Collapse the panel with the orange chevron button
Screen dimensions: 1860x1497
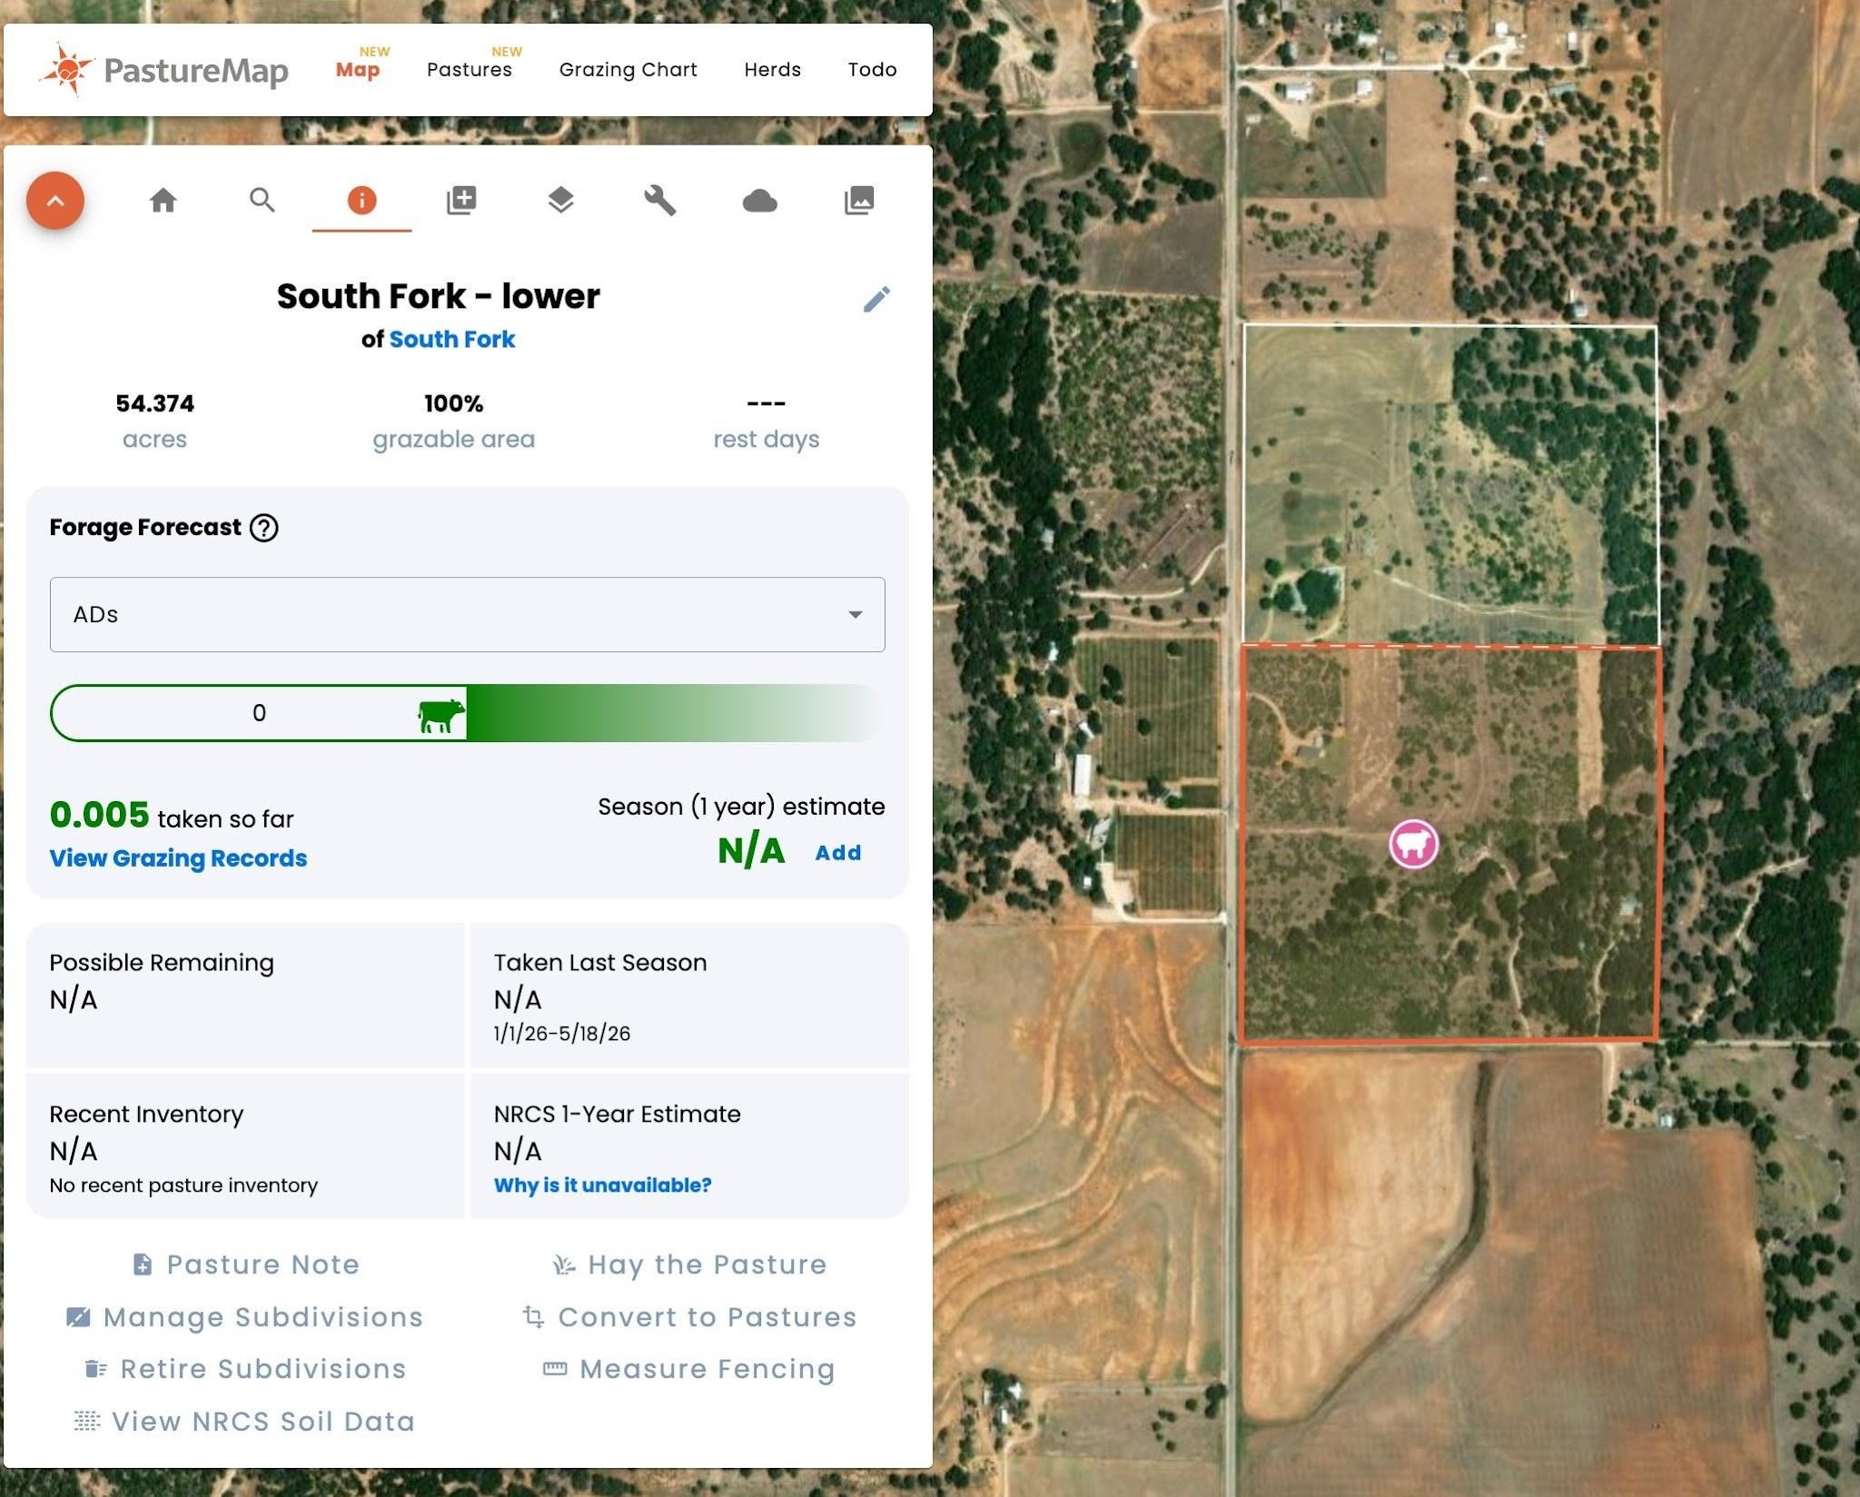[55, 200]
